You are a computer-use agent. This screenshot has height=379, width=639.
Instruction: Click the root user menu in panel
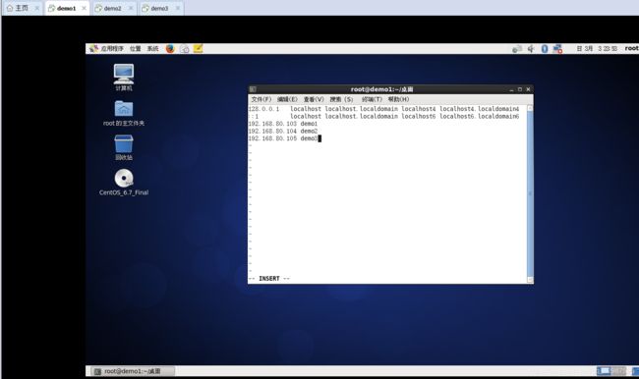click(631, 48)
